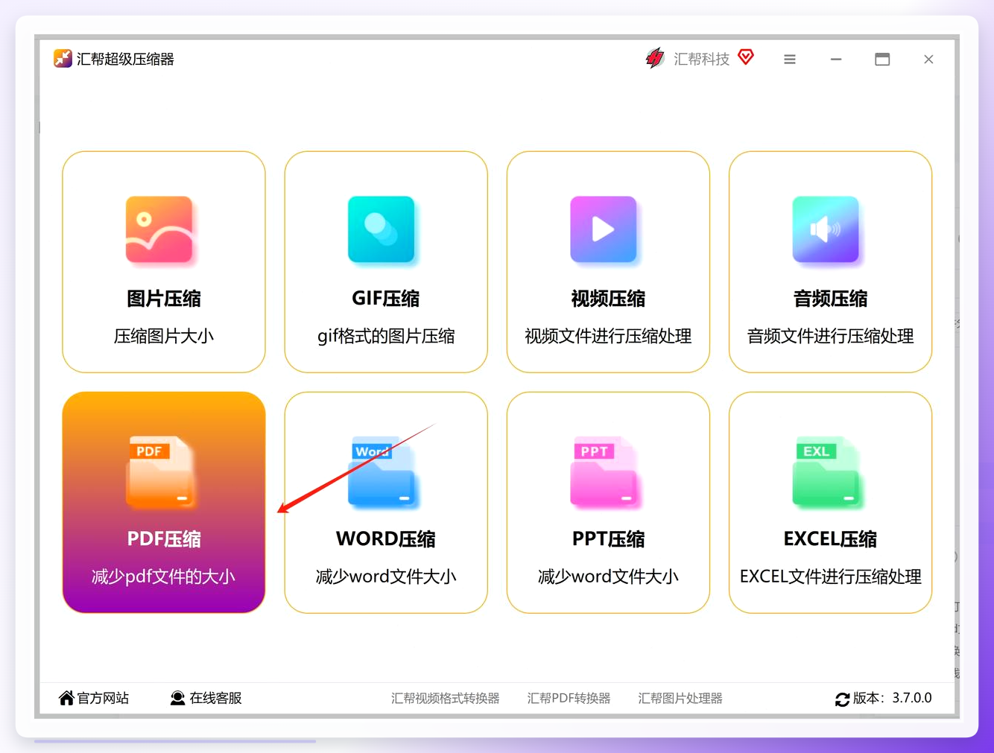Select the GIF压缩 teal icon
Viewport: 994px width, 753px height.
(381, 229)
